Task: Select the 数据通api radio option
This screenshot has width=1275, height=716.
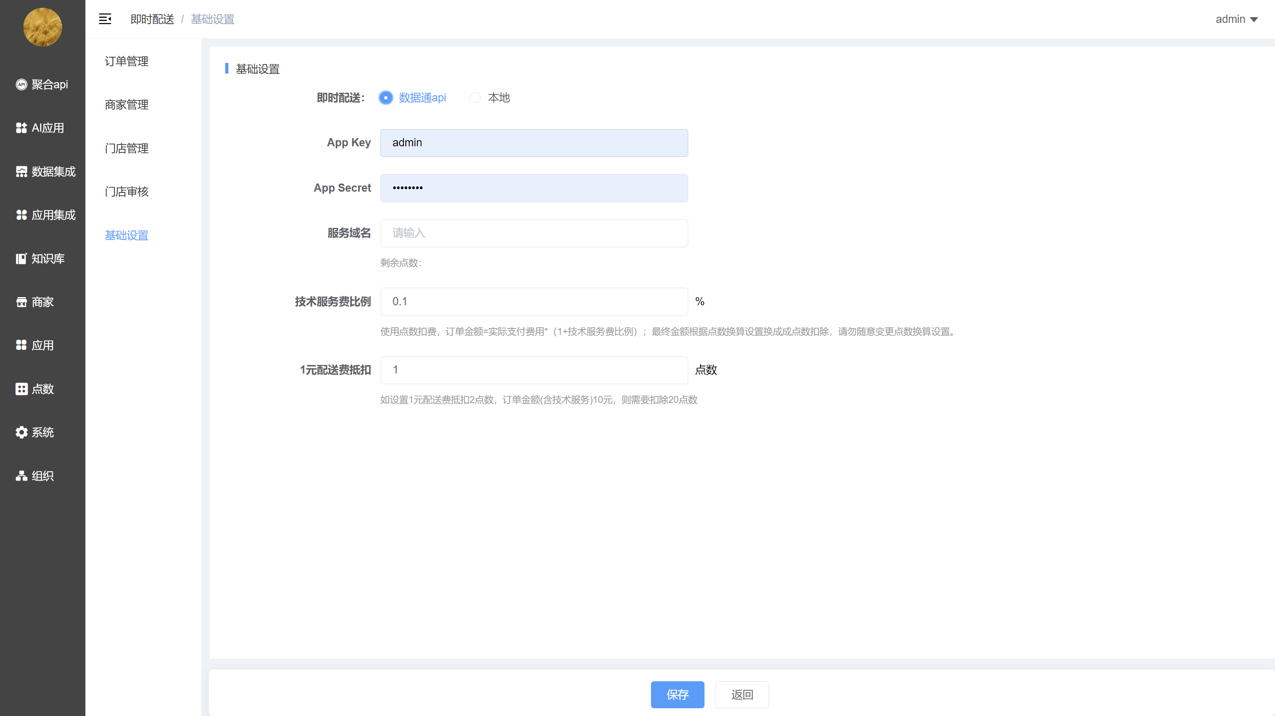Action: [386, 98]
